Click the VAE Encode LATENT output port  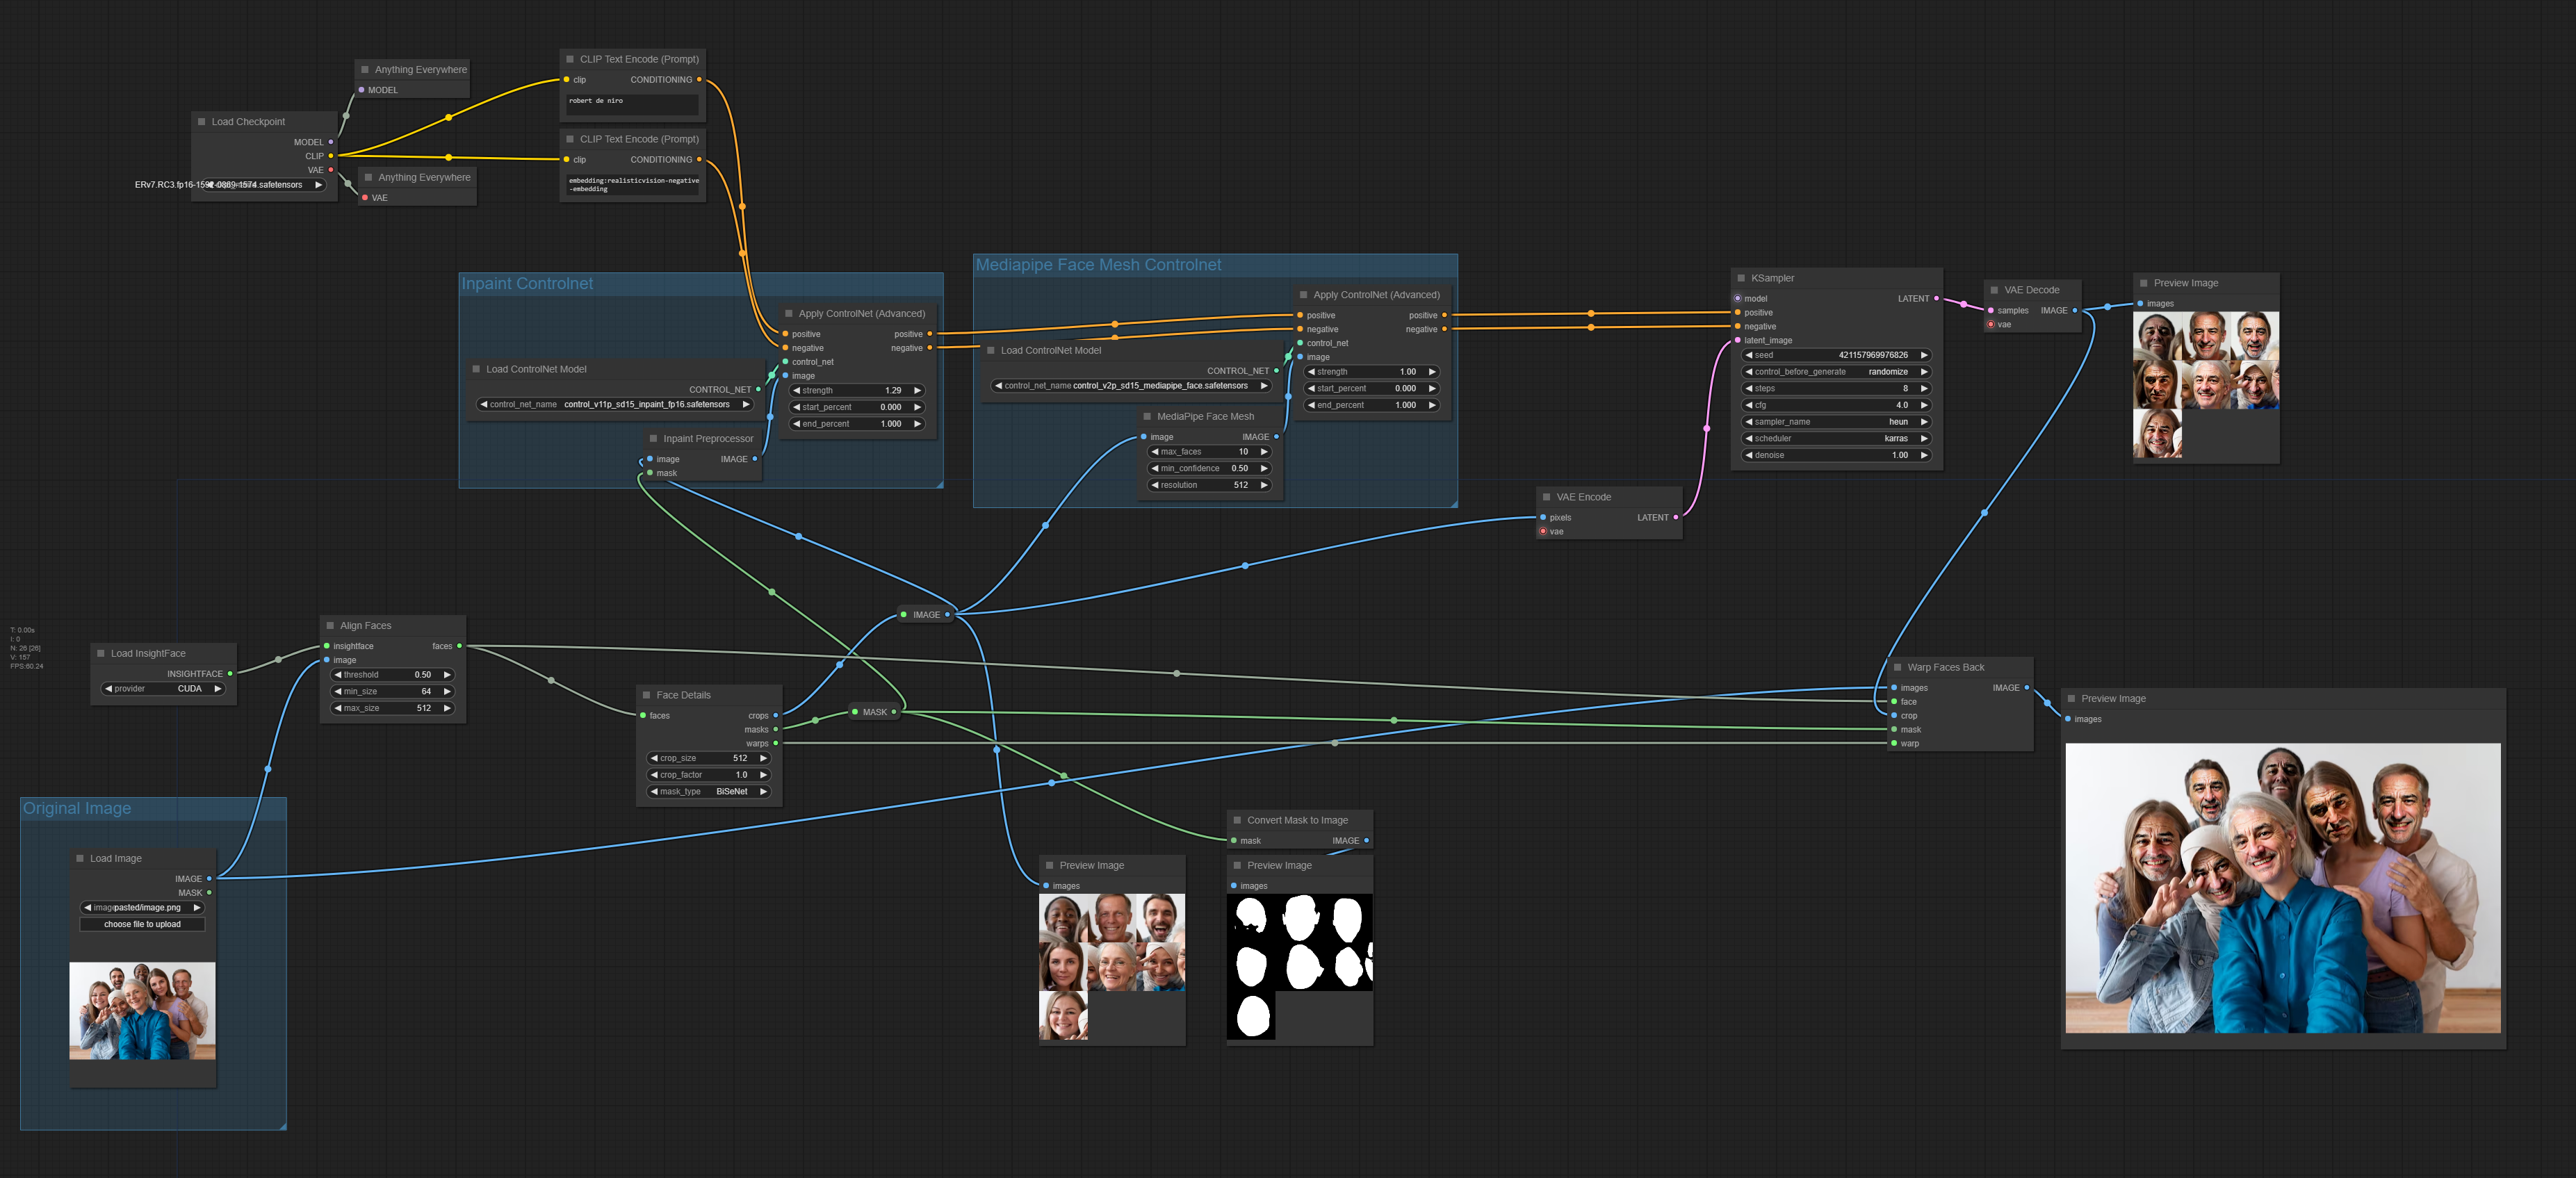click(1676, 517)
